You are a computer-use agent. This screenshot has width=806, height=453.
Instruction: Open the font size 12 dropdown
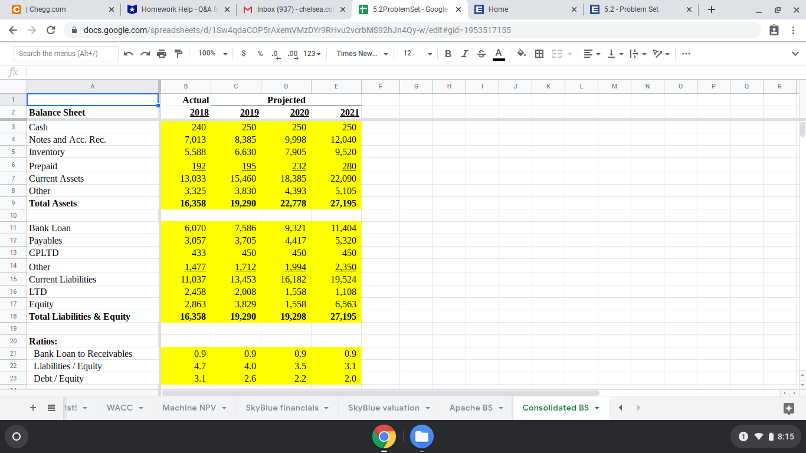click(418, 54)
